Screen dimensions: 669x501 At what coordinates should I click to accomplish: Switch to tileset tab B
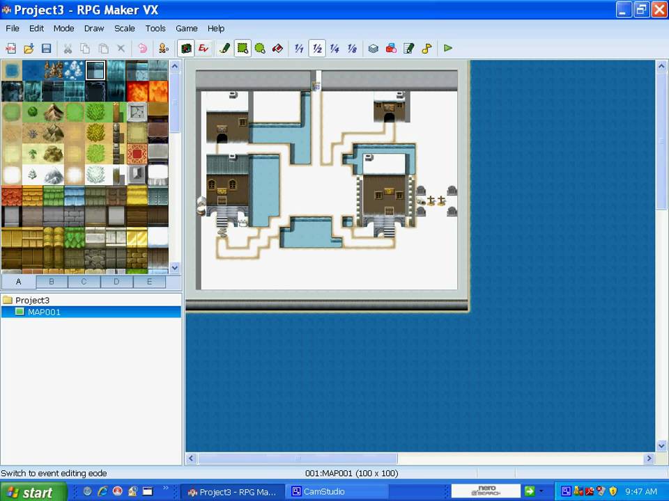pos(52,282)
